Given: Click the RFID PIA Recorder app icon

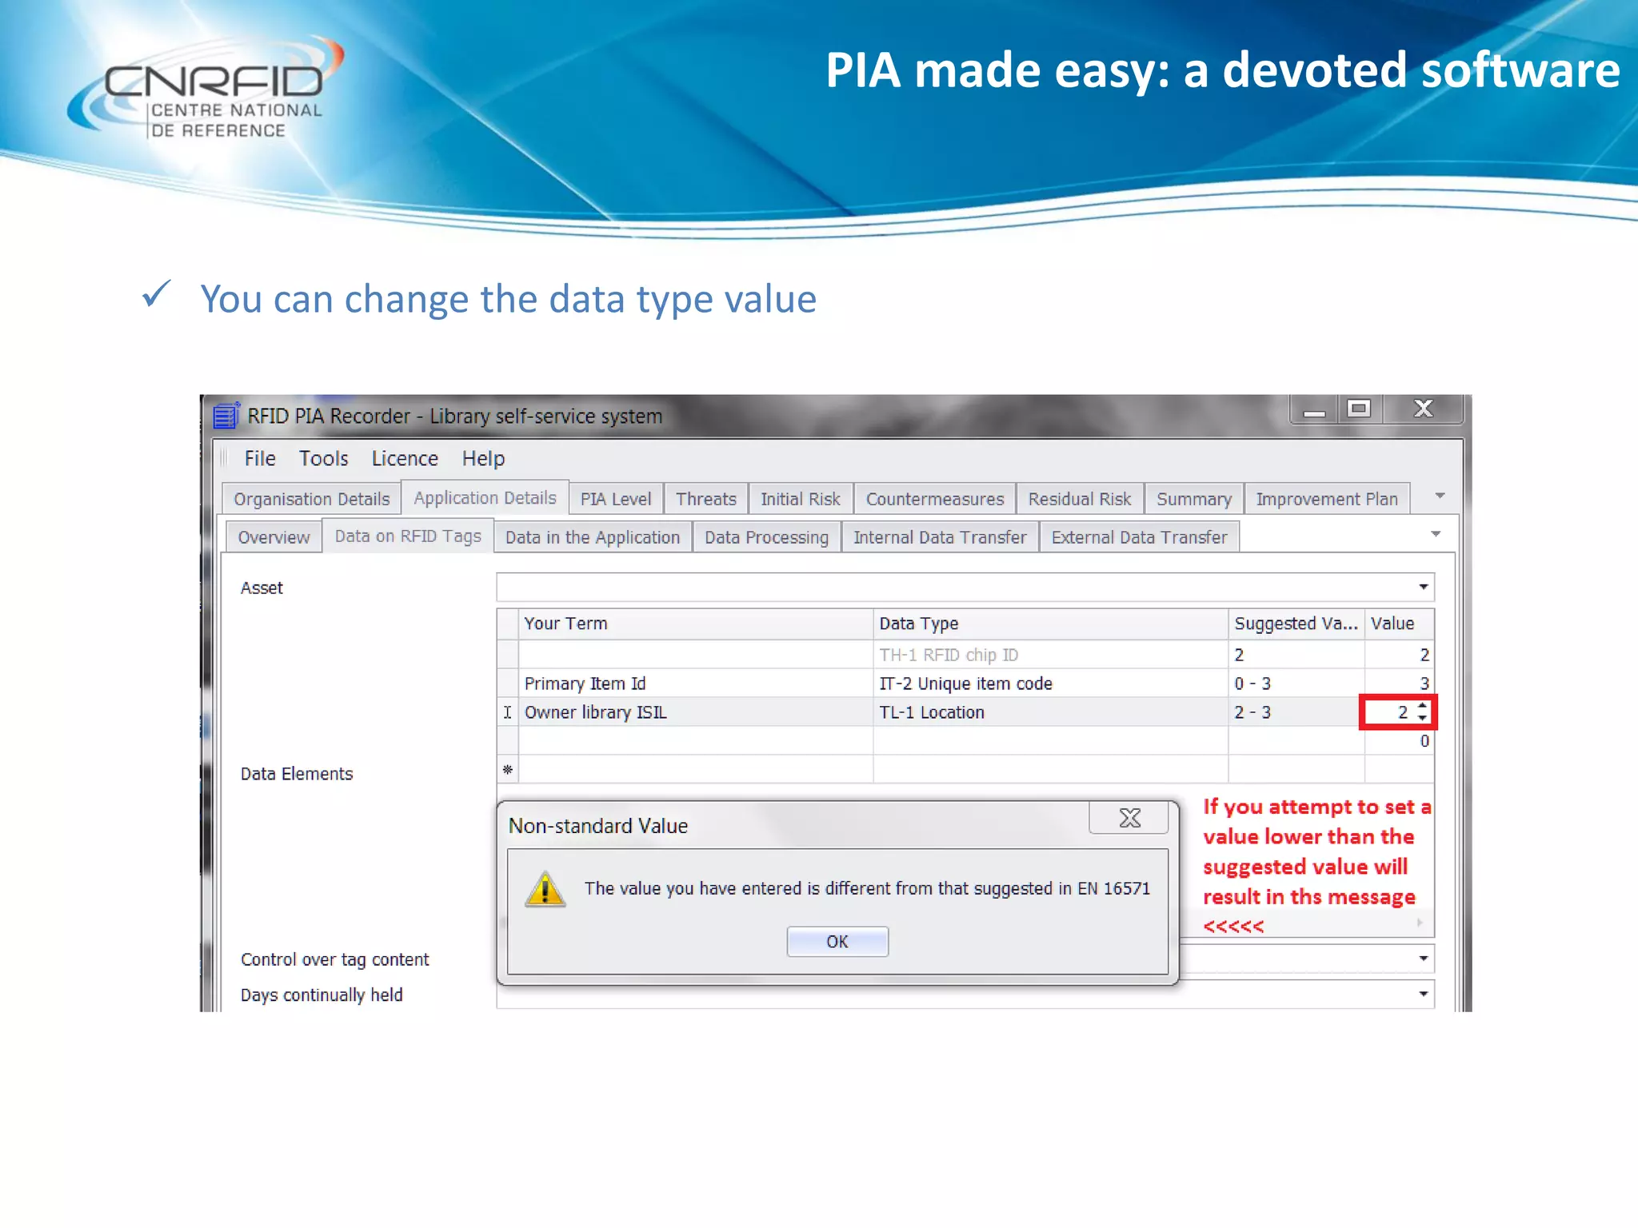Looking at the screenshot, I should pos(226,416).
